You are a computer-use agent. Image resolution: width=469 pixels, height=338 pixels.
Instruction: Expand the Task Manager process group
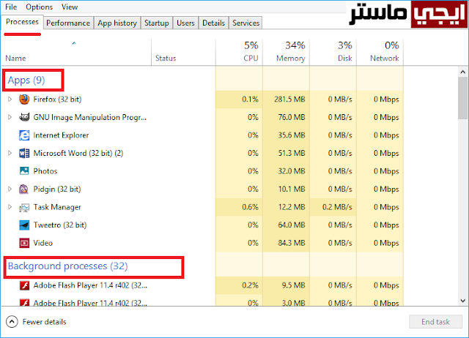tap(10, 207)
